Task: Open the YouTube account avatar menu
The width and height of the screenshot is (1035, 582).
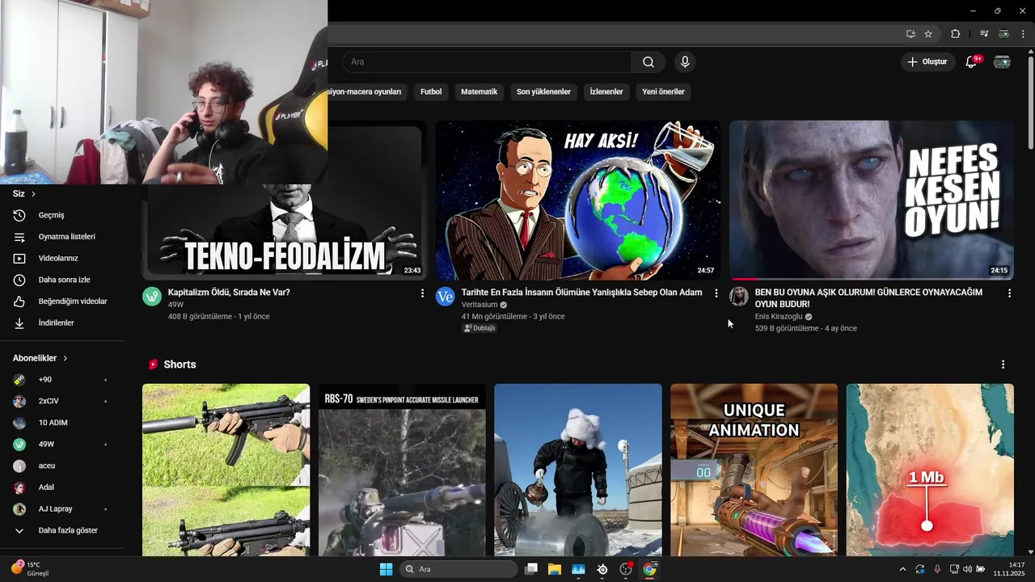Action: (1002, 62)
